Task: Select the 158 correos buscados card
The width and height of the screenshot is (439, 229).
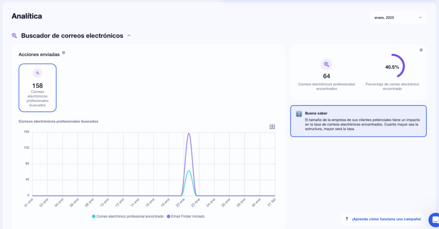Action: [37, 88]
